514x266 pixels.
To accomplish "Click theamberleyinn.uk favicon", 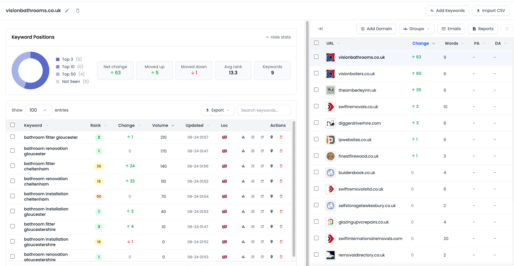I will click(x=330, y=90).
